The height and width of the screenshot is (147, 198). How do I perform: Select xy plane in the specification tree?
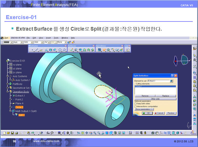pos(17,65)
